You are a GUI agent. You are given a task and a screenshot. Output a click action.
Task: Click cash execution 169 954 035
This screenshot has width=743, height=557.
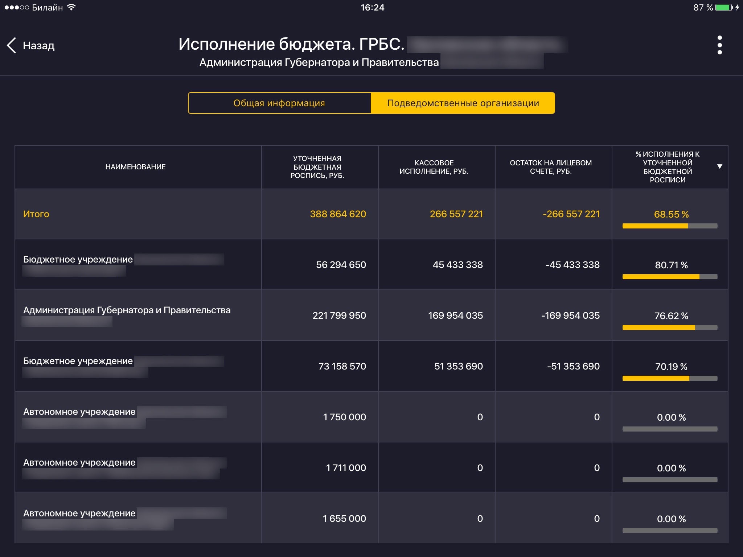pos(456,315)
